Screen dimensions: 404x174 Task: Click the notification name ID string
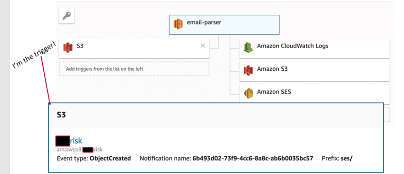click(253, 158)
